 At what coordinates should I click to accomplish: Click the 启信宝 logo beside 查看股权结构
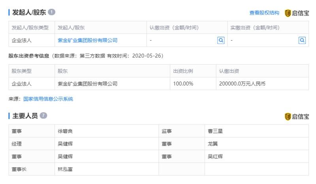click(297, 13)
